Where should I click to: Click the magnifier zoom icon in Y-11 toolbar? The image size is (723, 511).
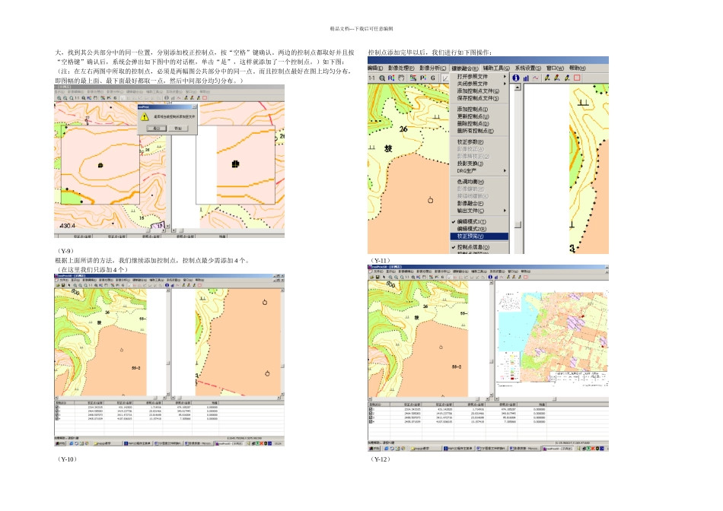(381, 78)
